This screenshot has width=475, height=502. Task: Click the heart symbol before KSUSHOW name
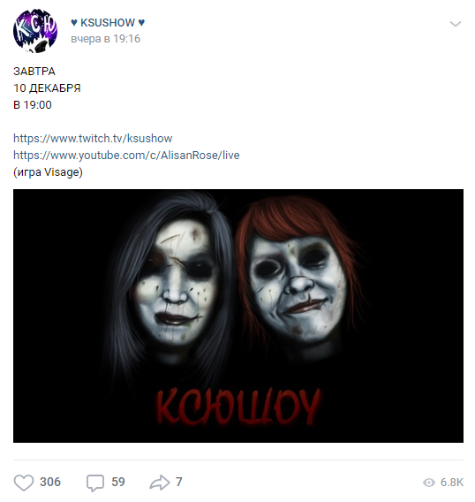click(x=74, y=23)
